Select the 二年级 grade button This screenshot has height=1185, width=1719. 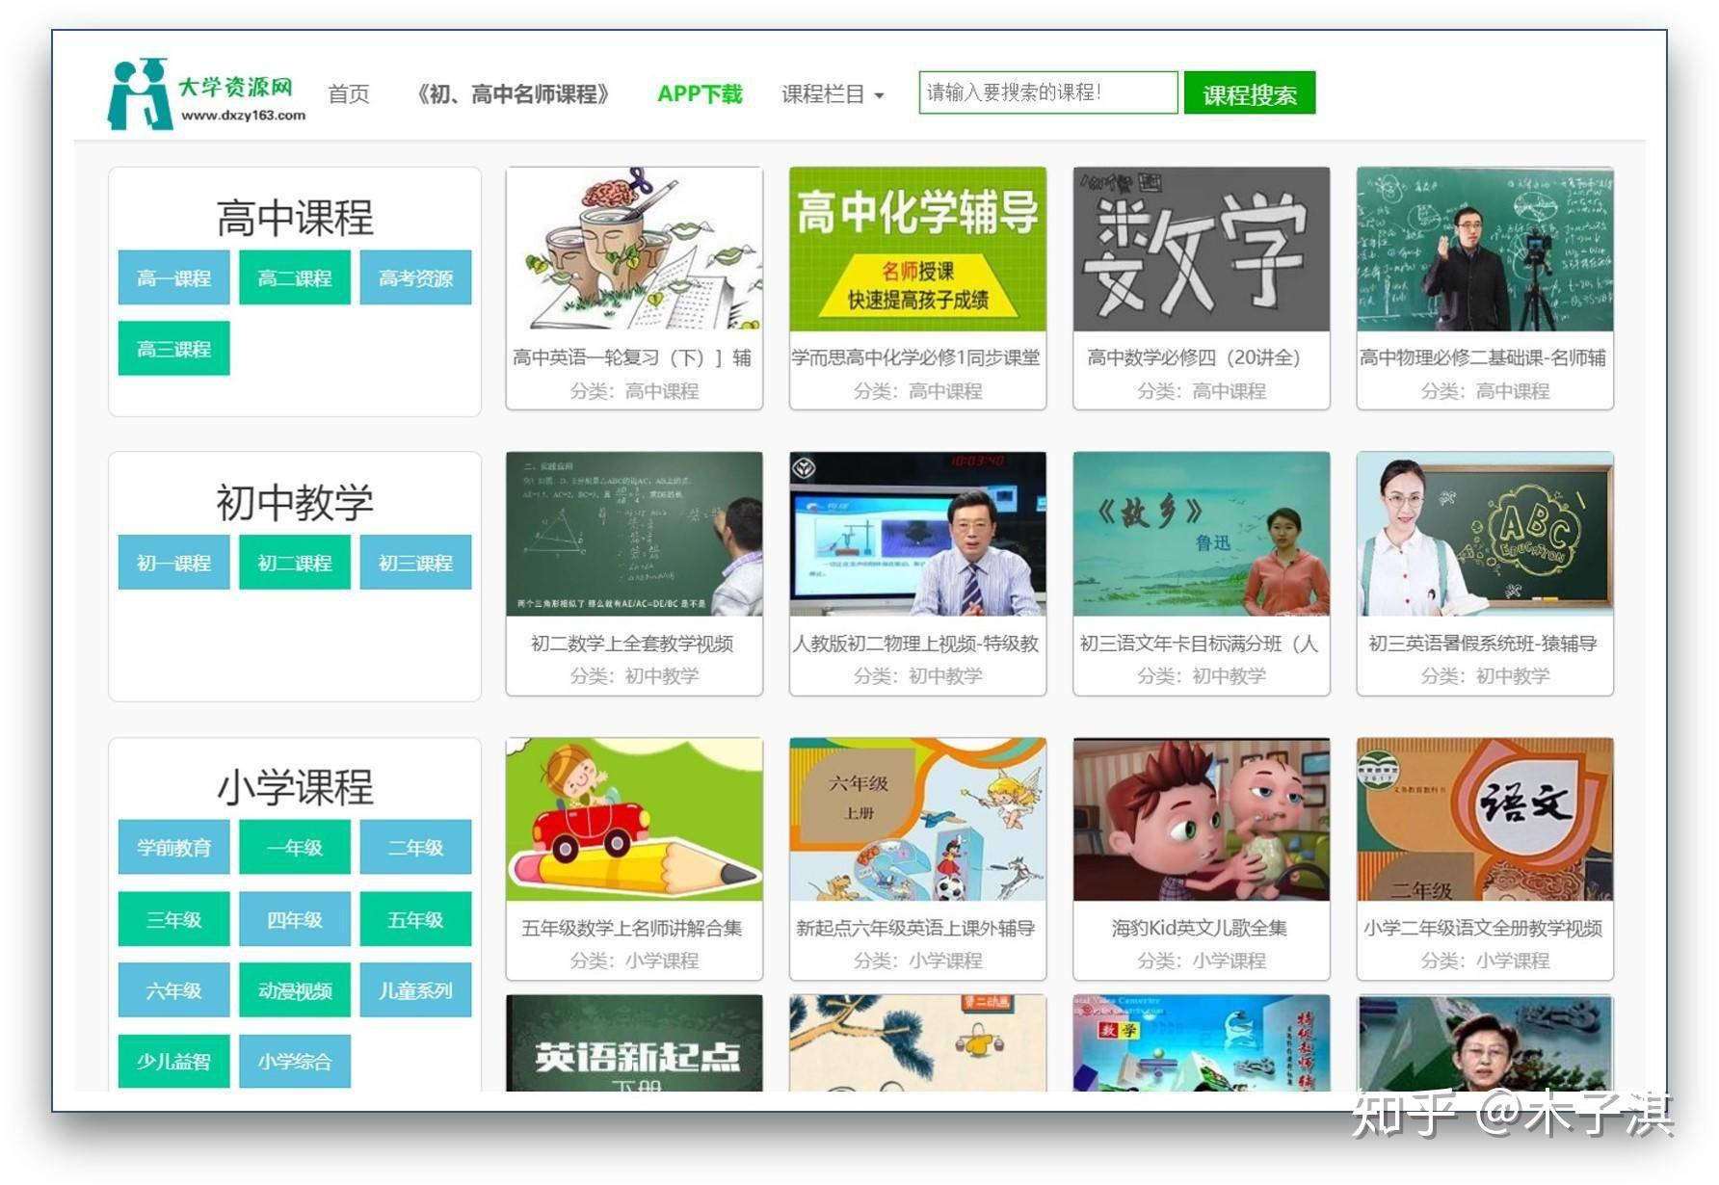pos(416,848)
